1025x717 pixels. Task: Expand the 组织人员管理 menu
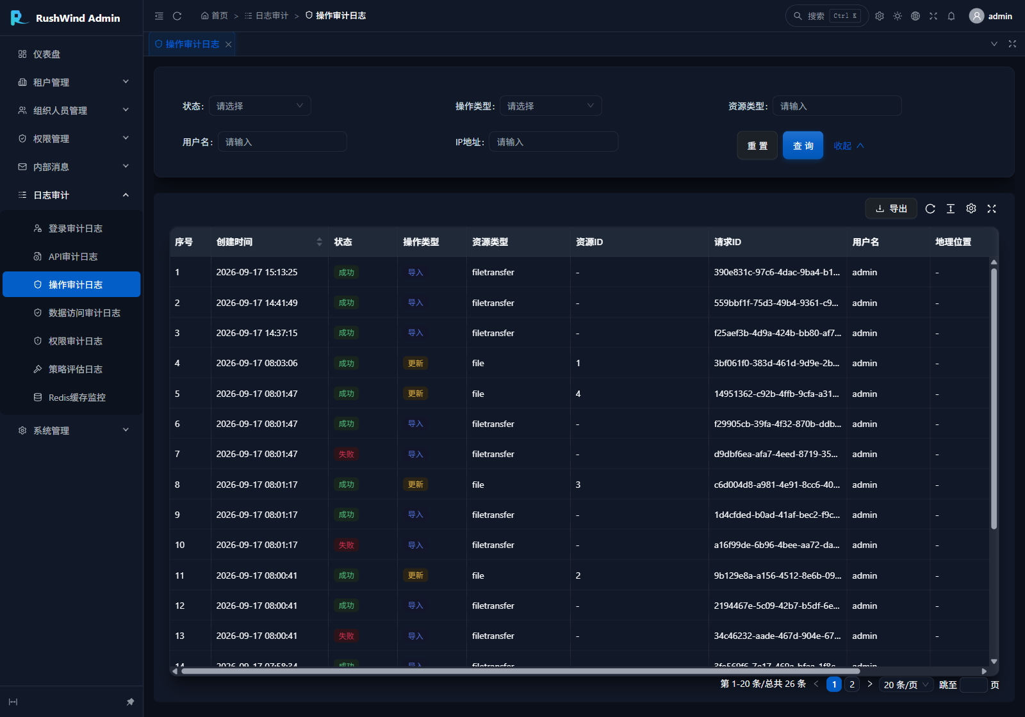pos(72,110)
